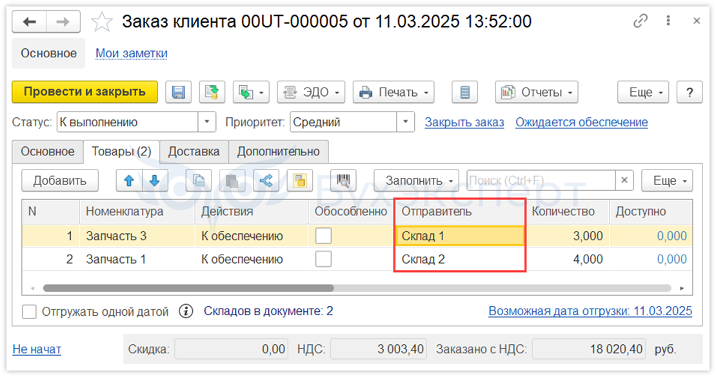Click the Статус field value К выполнению

pyautogui.click(x=128, y=122)
